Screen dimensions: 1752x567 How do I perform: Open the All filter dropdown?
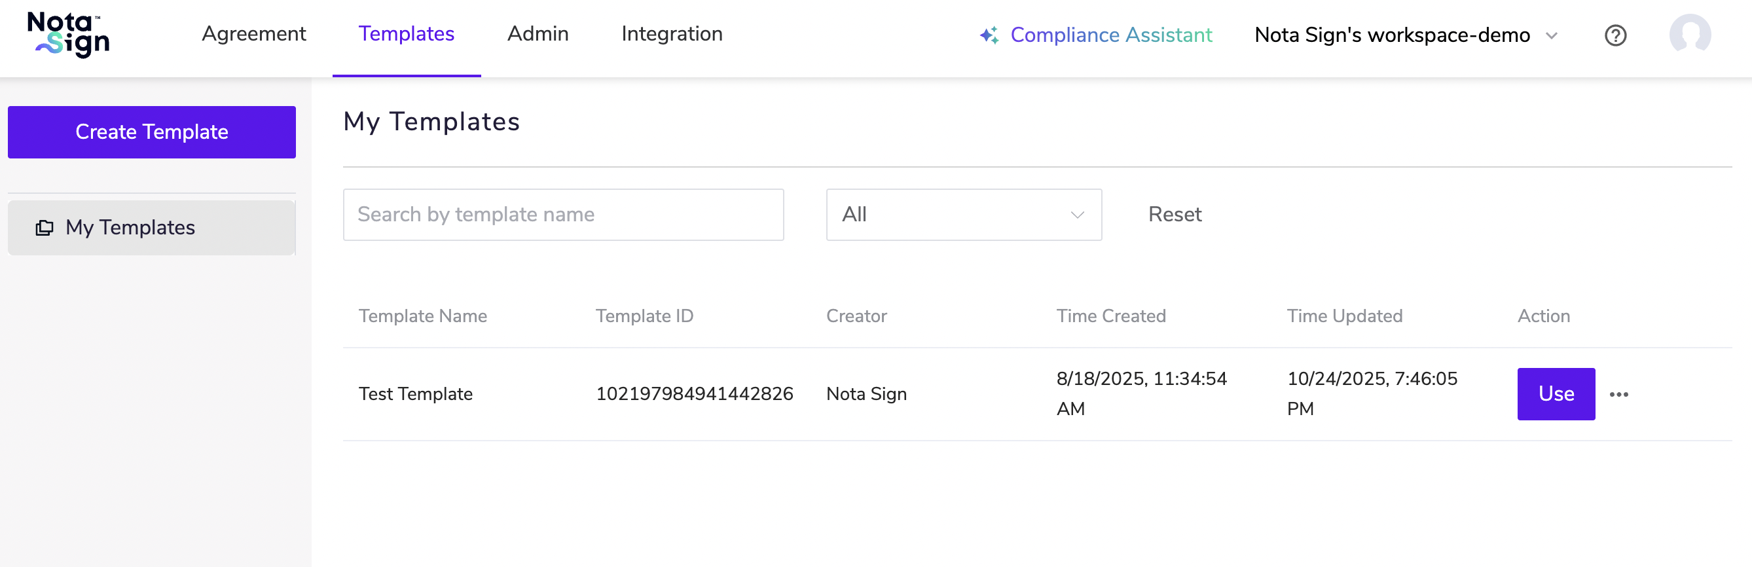coord(963,215)
